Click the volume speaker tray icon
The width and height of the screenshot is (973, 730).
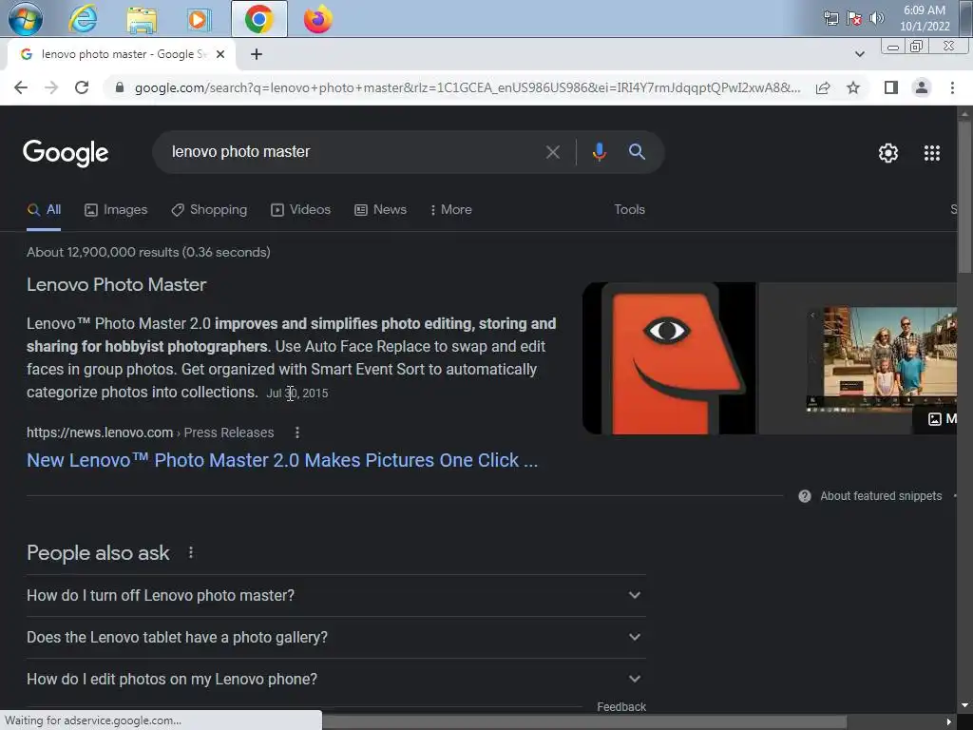(x=877, y=18)
